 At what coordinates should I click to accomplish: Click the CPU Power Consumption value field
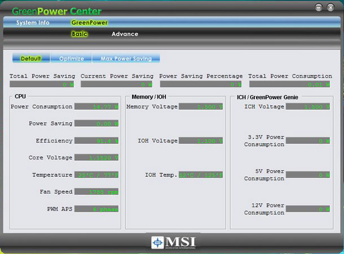(x=96, y=106)
